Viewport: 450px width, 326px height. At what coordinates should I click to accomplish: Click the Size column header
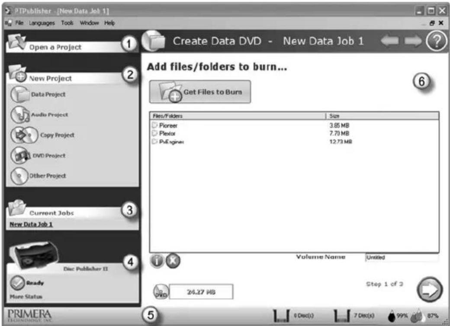(x=382, y=116)
